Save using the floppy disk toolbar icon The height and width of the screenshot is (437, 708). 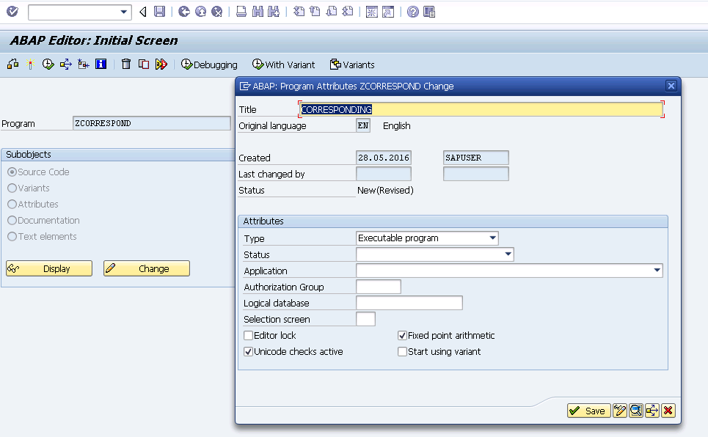[x=160, y=12]
